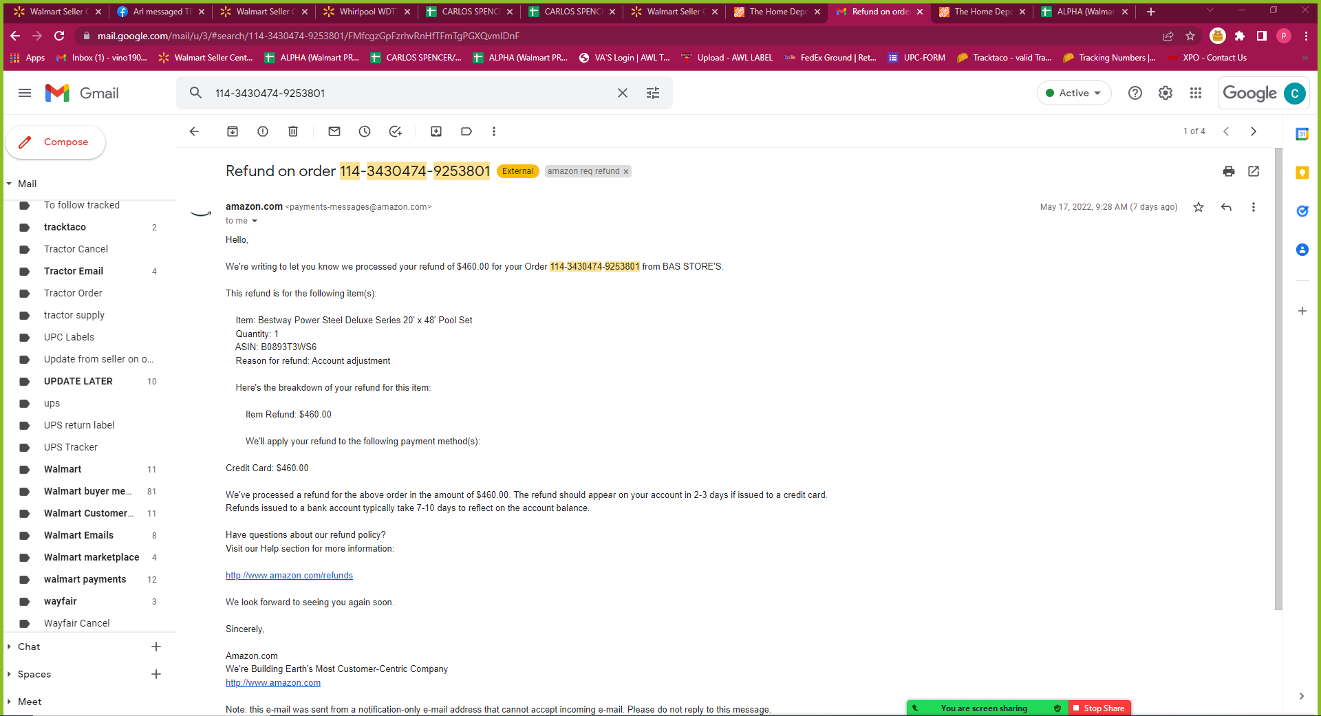Remove the 'amazon req refund' label

tap(626, 172)
